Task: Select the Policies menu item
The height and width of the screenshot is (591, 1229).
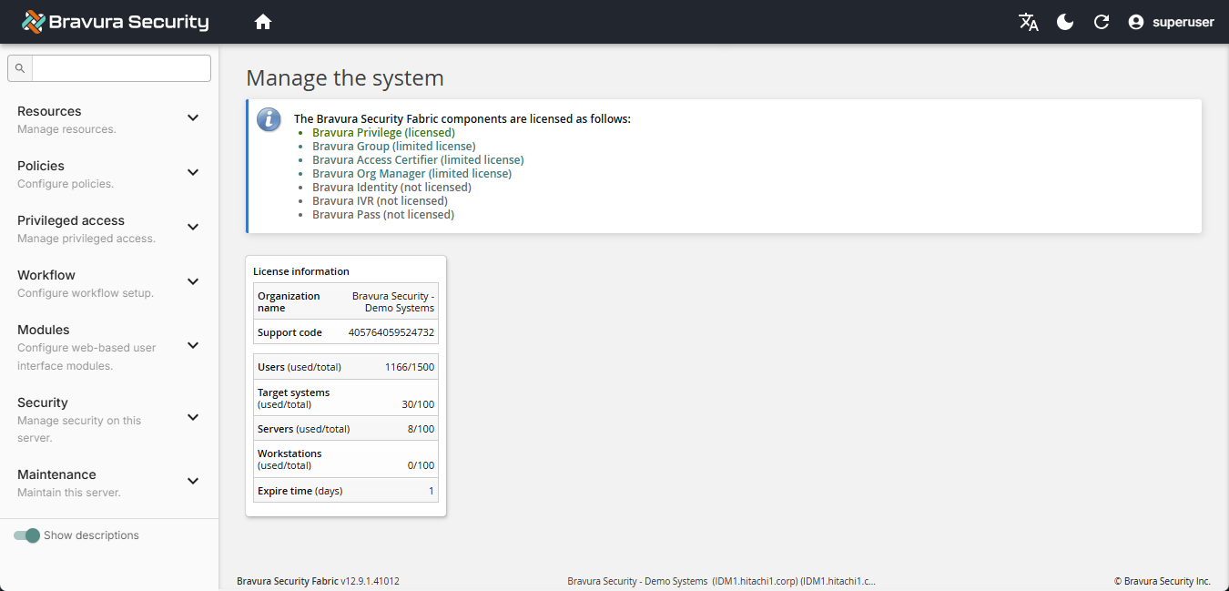Action: point(40,166)
